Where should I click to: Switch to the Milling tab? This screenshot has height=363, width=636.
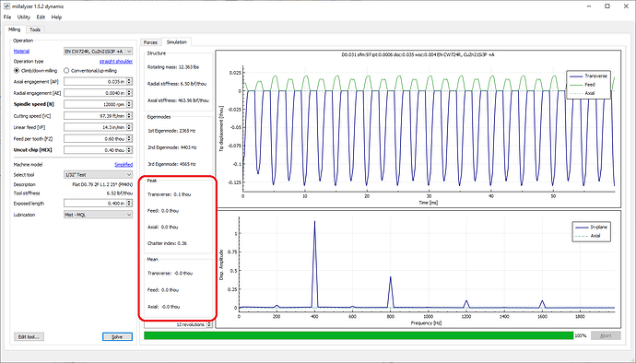coord(15,29)
